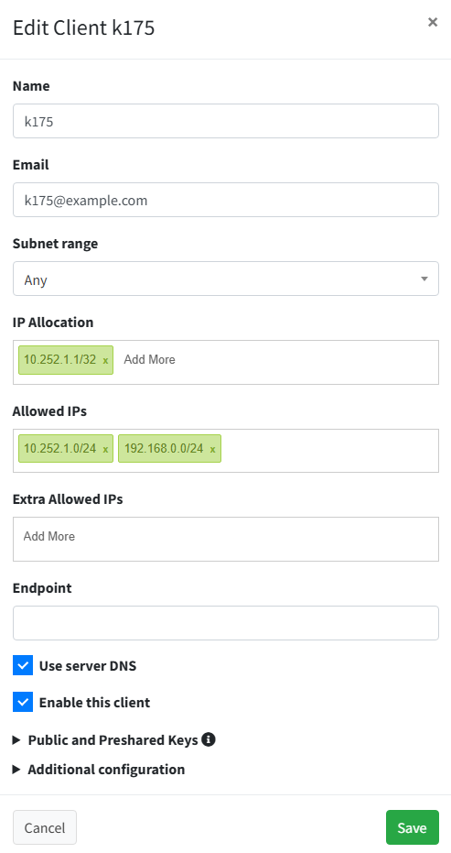The width and height of the screenshot is (451, 853).
Task: Click Add More in IP Allocation
Action: coord(149,359)
